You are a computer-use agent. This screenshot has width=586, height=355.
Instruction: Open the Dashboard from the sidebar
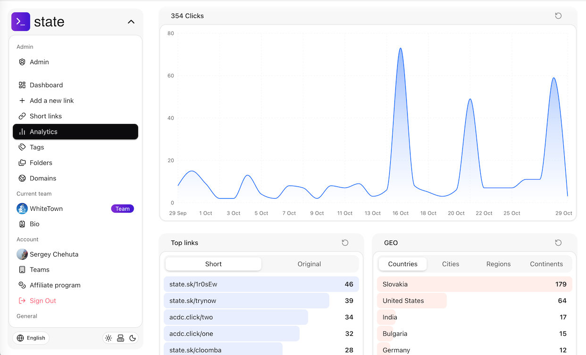(46, 85)
